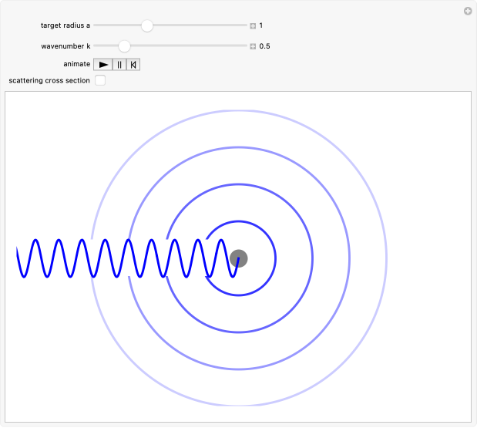477x428 pixels.
Task: Reset the animation to the start
Action: 133,65
